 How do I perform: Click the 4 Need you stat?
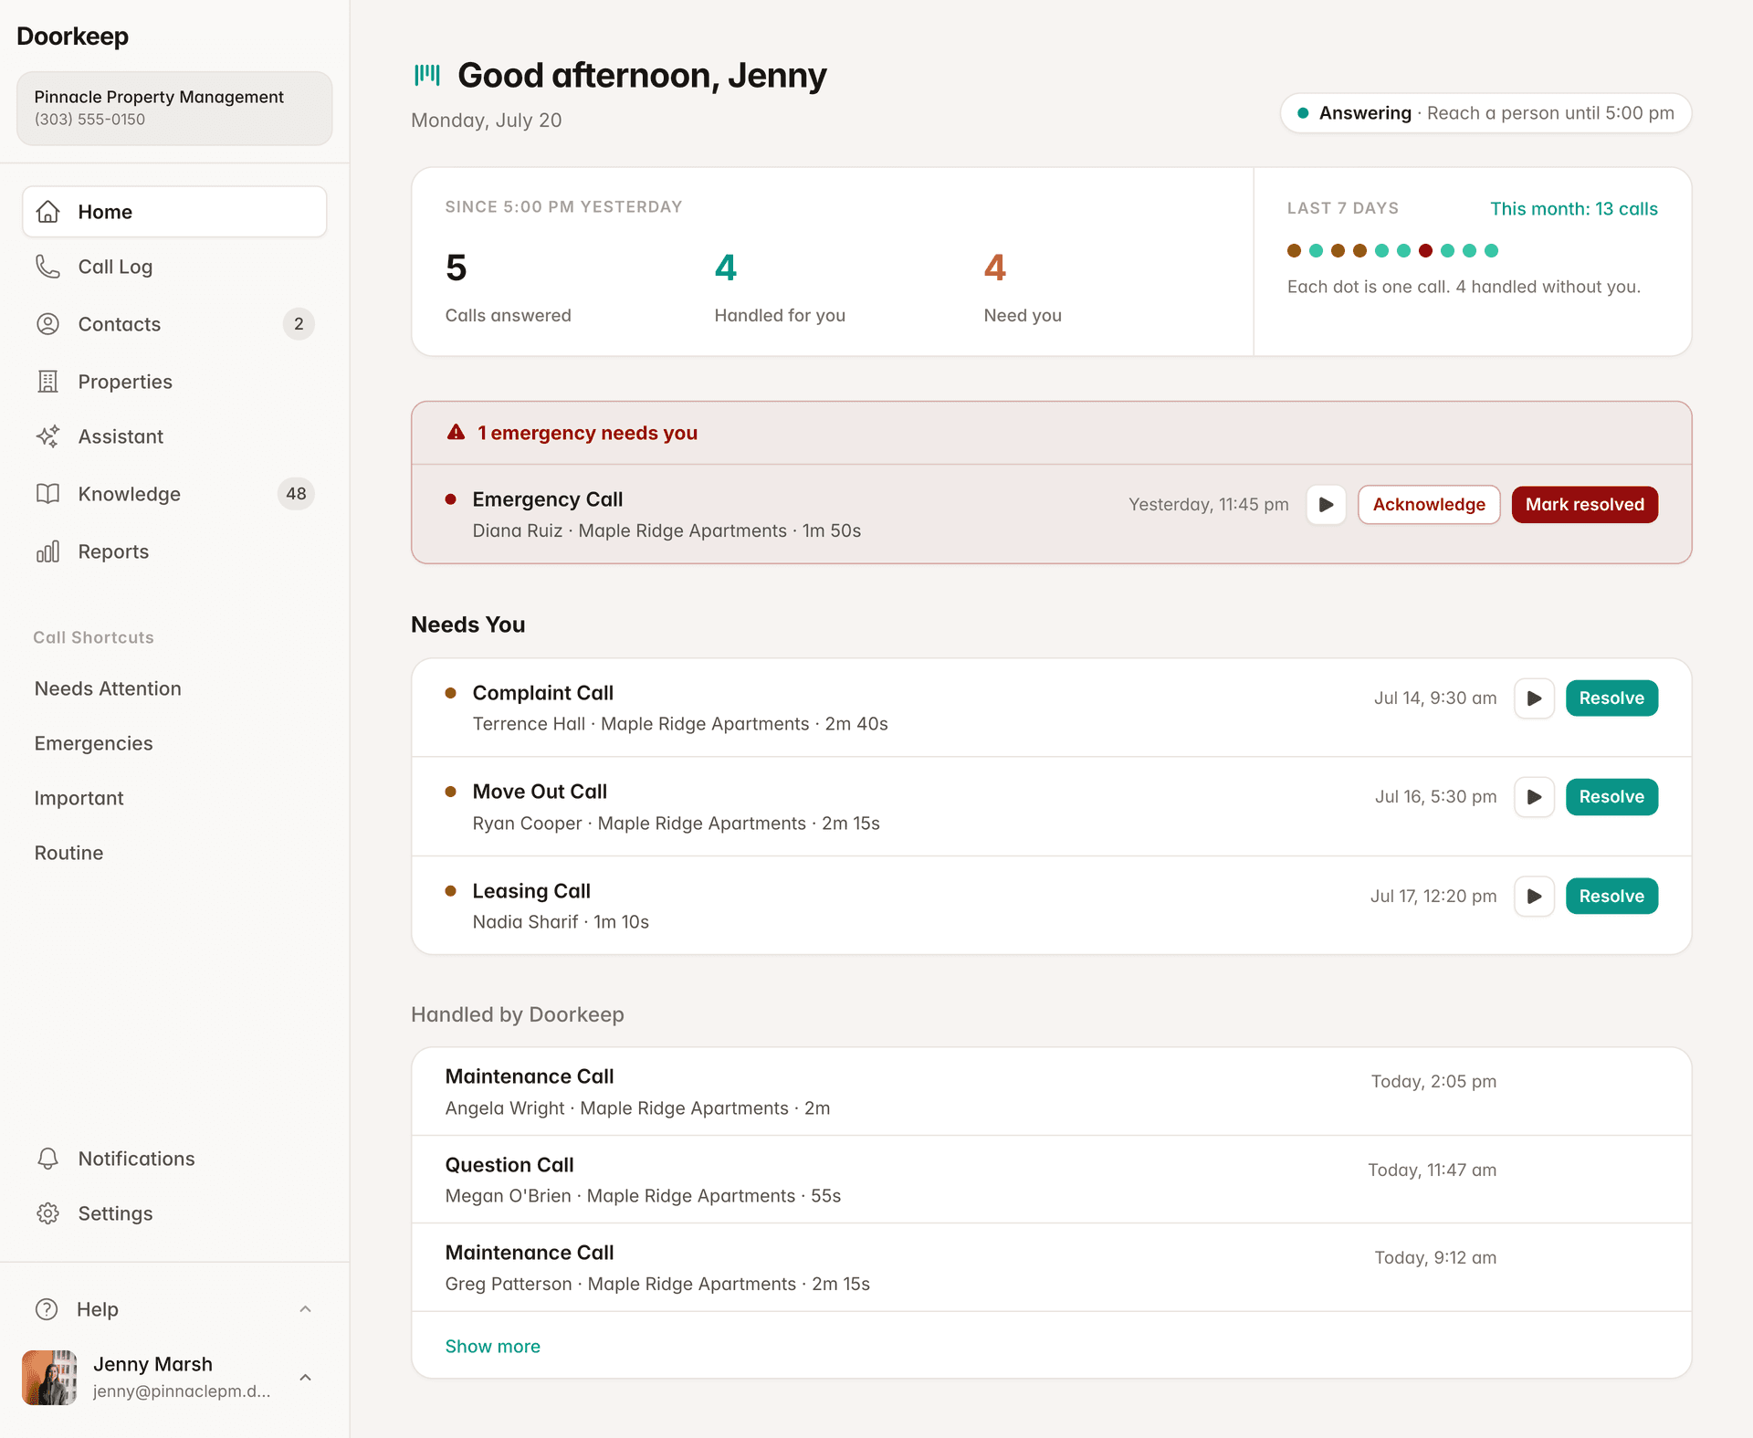(x=1023, y=288)
